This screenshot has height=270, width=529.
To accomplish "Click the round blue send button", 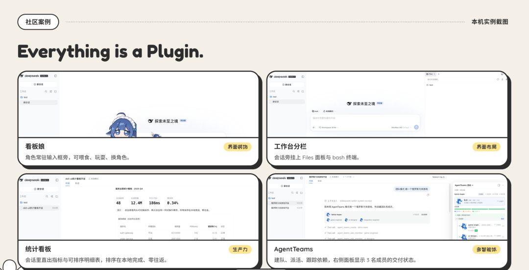I will (416, 127).
